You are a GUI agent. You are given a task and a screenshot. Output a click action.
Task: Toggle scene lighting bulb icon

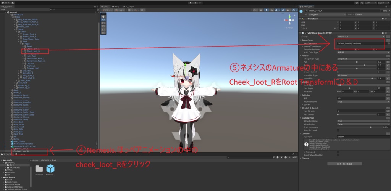(267, 10)
